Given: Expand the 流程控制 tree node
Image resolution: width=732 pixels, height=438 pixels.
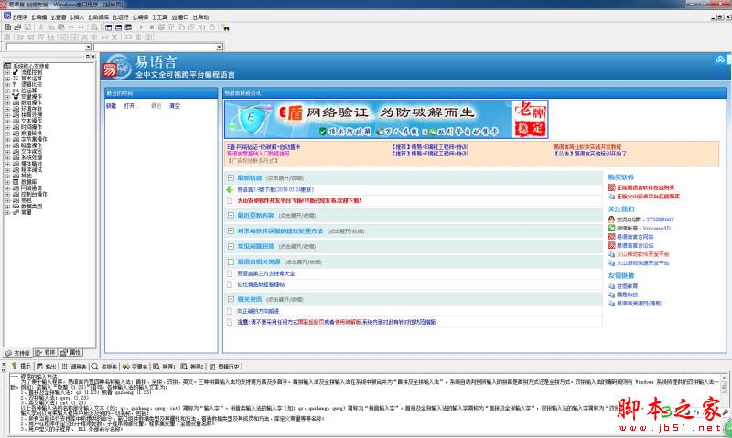Looking at the screenshot, I should [x=7, y=72].
